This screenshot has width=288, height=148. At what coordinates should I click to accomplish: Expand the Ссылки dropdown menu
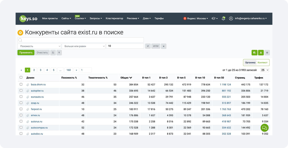point(80,18)
